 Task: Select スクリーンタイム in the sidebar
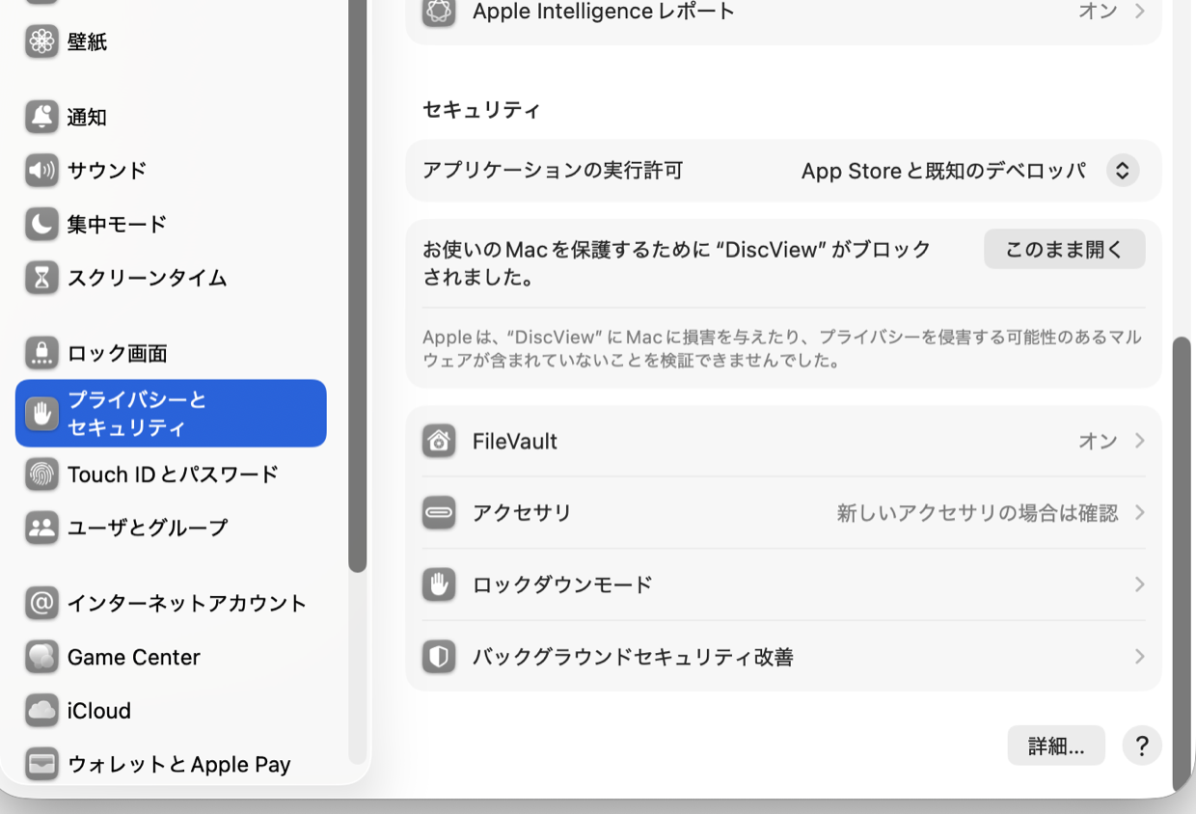[147, 279]
